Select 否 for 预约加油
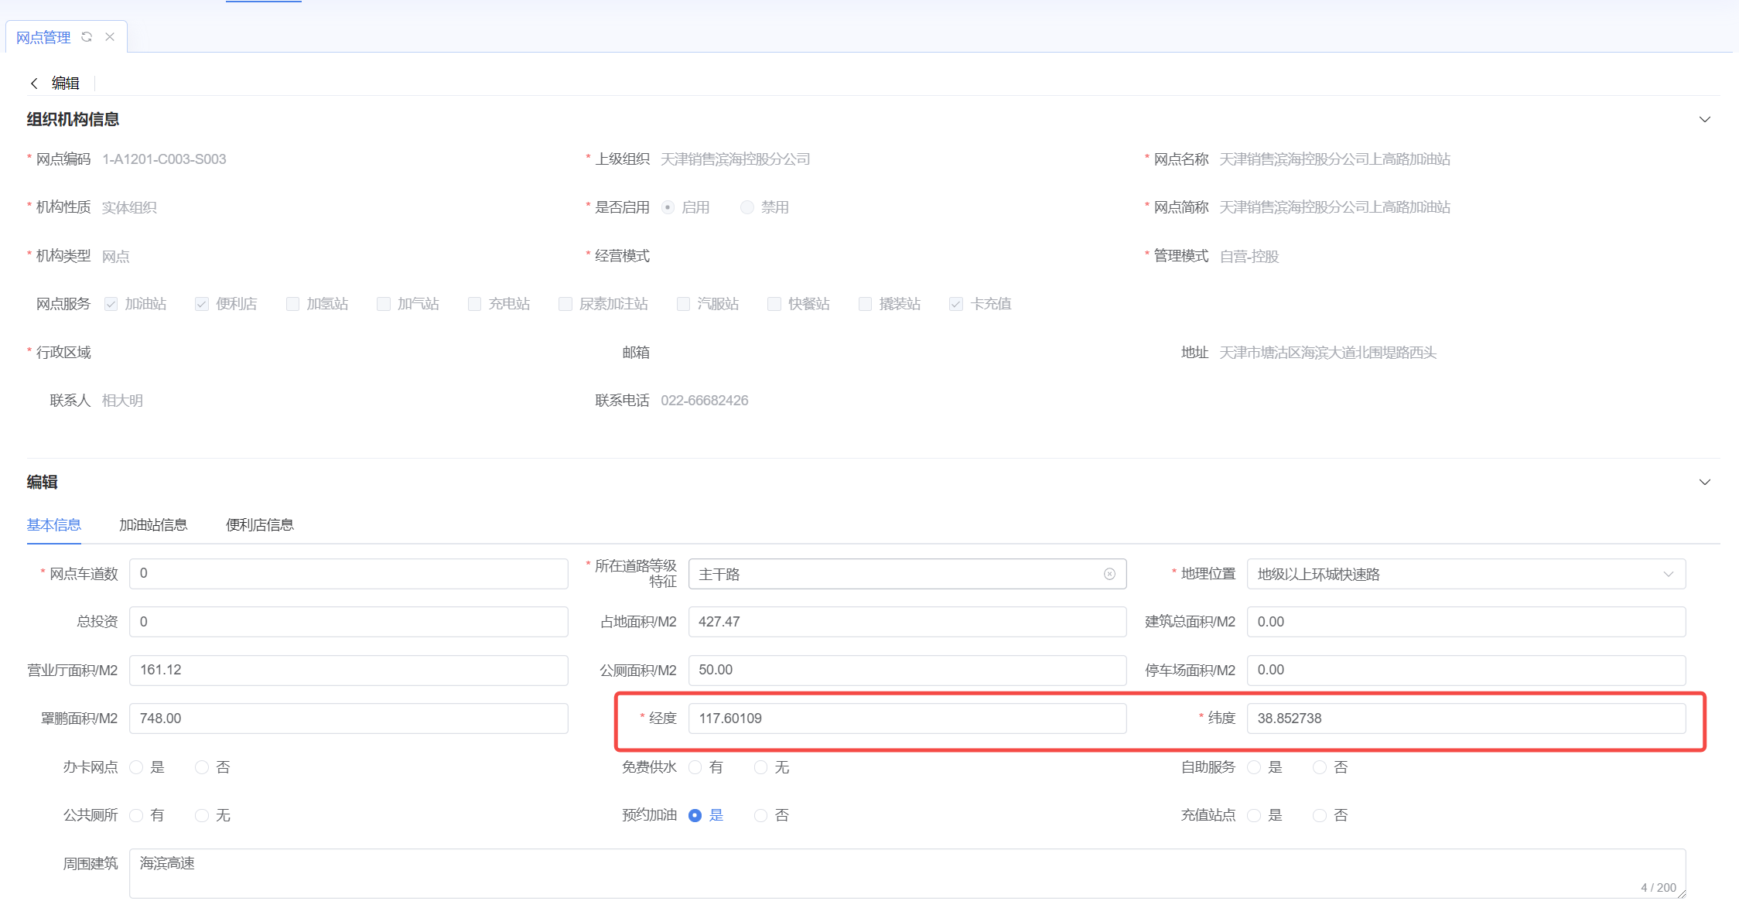Image resolution: width=1739 pixels, height=908 pixels. pos(761,815)
